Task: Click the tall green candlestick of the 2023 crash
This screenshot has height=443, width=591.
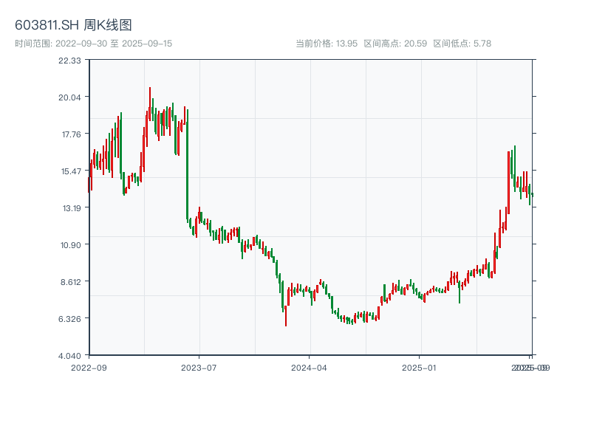Action: point(187,164)
